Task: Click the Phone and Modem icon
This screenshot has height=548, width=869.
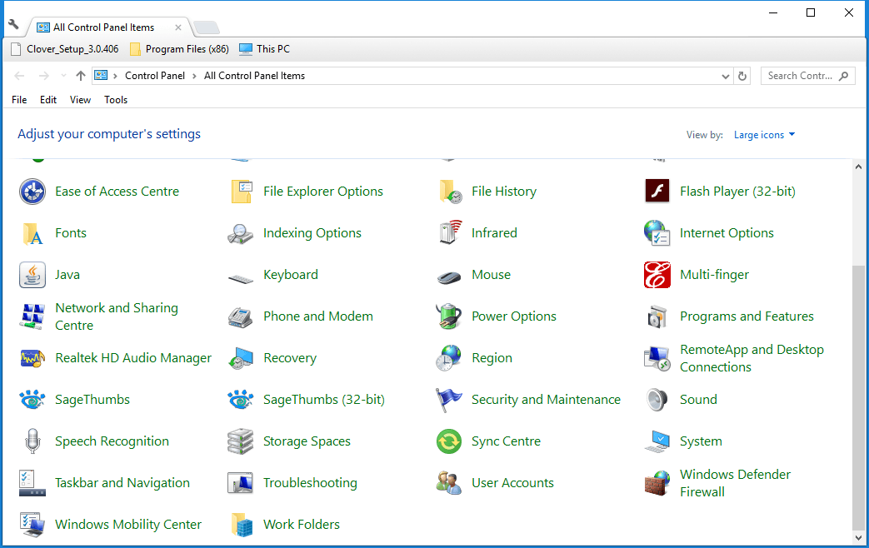Action: click(x=241, y=316)
